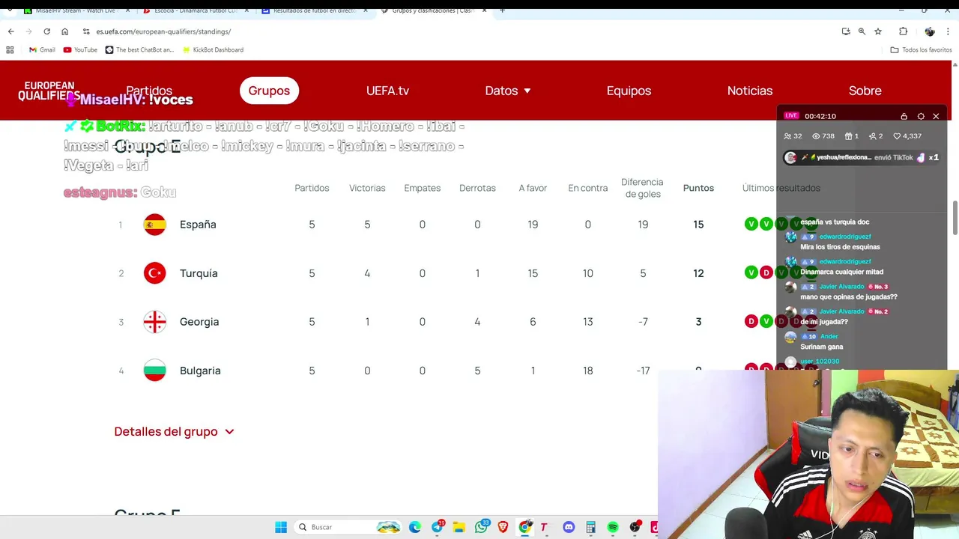
Task: Click the heart likes icon showing 4,337
Action: coord(897,136)
